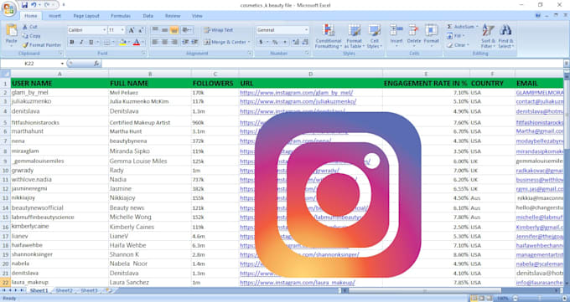
Task: Increase the cell indent
Action: point(194,42)
